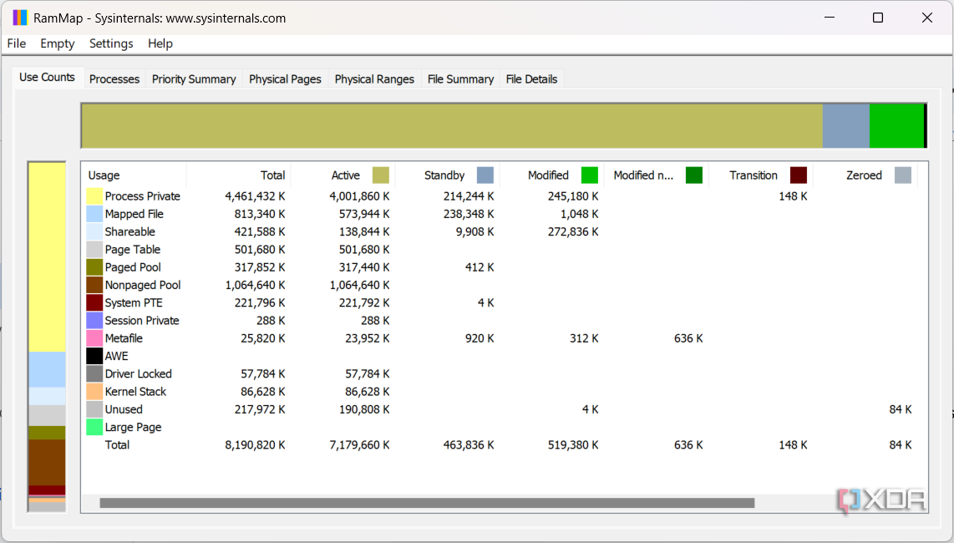Click the Active total 7,179,660 K
The height and width of the screenshot is (543, 954).
pos(359,445)
